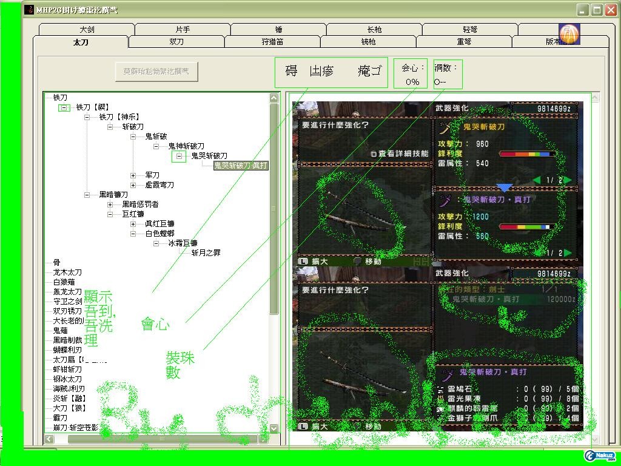Viewport: 621px width, 466px height.
Task: Collapse the 鬼斩破 branch
Action: coord(133,137)
